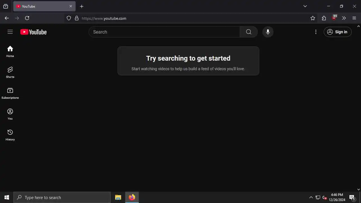
Task: Click scrollbar up arrow of page
Action: click(x=359, y=26)
